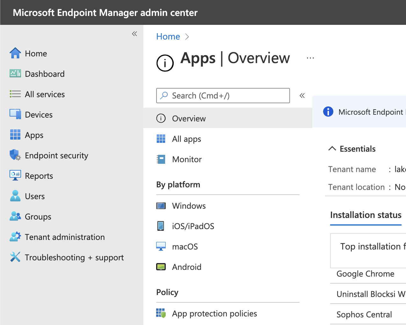Screen dimensions: 406x325
Task: Click the Groups people icon
Action: [15, 216]
